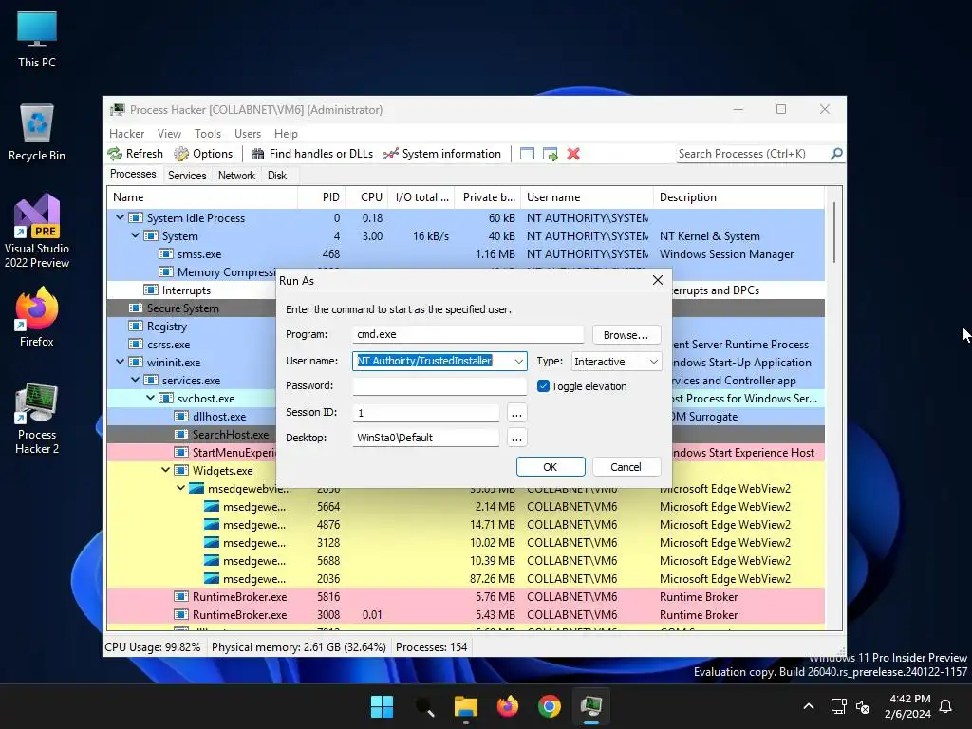Image resolution: width=972 pixels, height=729 pixels.
Task: Open the User name dropdown arrow
Action: click(518, 362)
